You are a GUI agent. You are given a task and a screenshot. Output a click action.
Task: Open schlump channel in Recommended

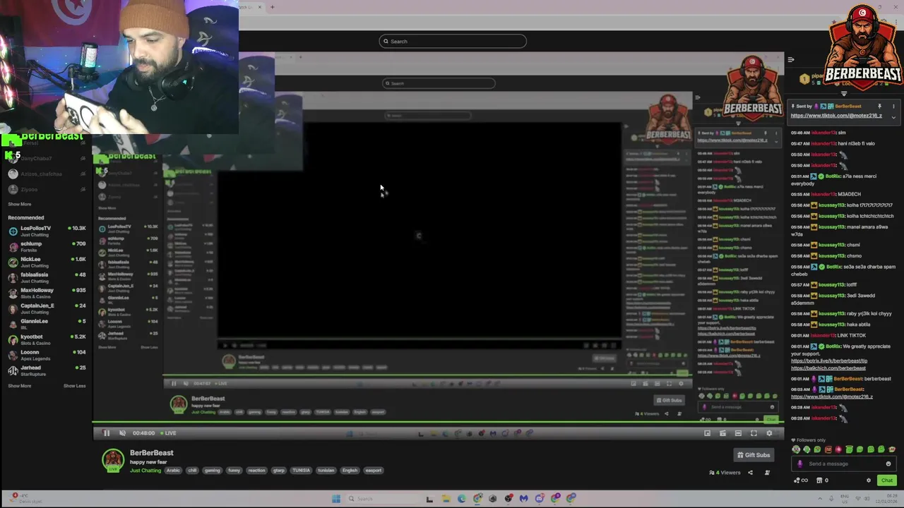[47, 246]
